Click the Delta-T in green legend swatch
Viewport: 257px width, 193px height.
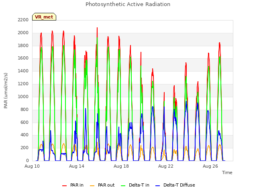(123, 186)
